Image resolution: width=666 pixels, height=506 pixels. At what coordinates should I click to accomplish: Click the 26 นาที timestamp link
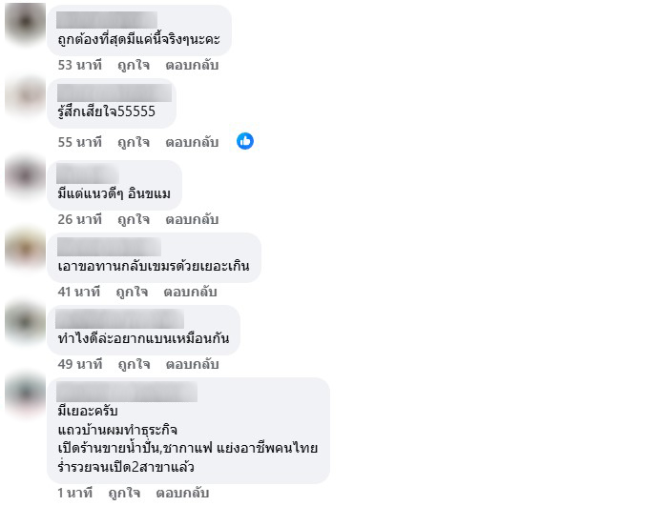coord(79,219)
